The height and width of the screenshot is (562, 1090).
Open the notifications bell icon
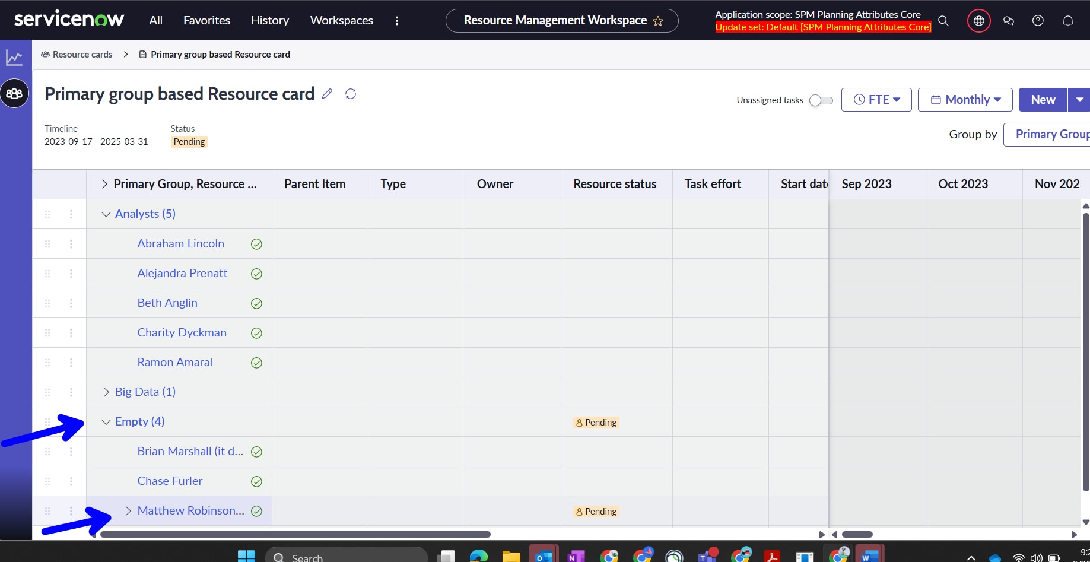click(x=1067, y=21)
